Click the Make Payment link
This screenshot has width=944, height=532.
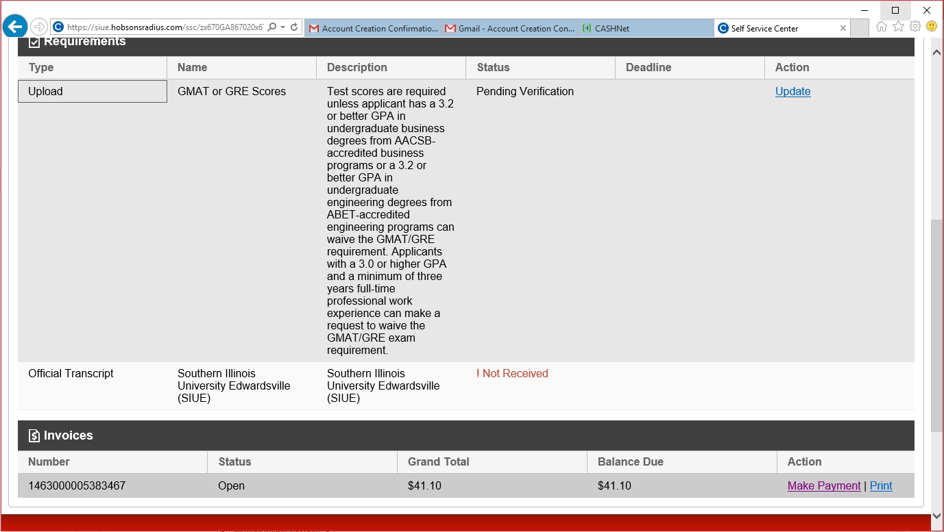[x=823, y=486]
